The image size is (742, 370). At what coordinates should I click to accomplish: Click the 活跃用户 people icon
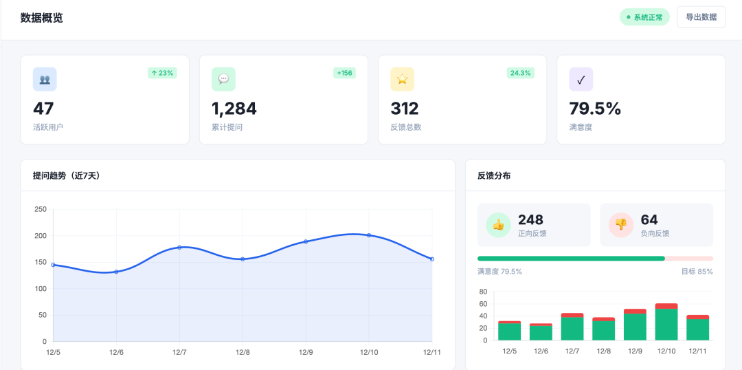(45, 79)
